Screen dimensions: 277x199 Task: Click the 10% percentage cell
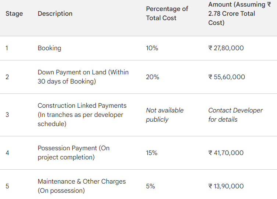tap(152, 48)
